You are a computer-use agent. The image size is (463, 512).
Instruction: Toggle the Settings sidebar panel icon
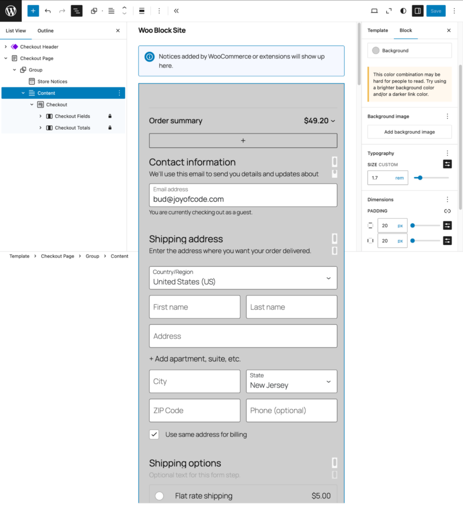pos(417,10)
